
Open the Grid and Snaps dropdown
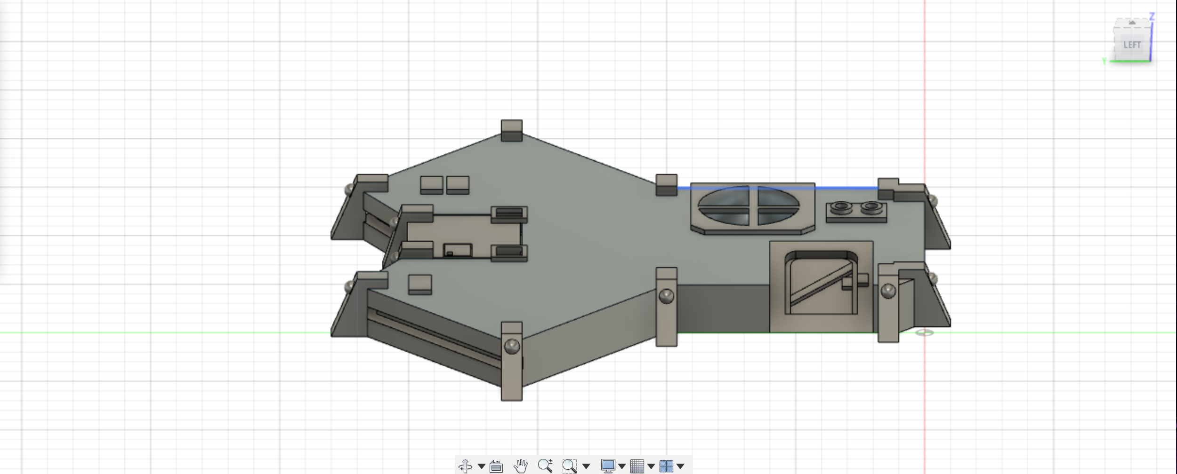651,466
